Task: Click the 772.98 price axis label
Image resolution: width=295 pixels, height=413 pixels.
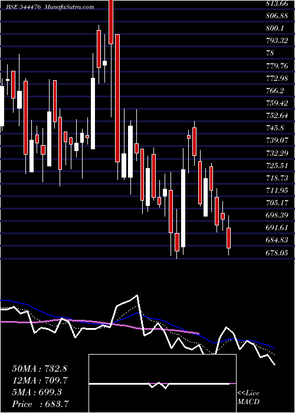Action: coord(277,78)
